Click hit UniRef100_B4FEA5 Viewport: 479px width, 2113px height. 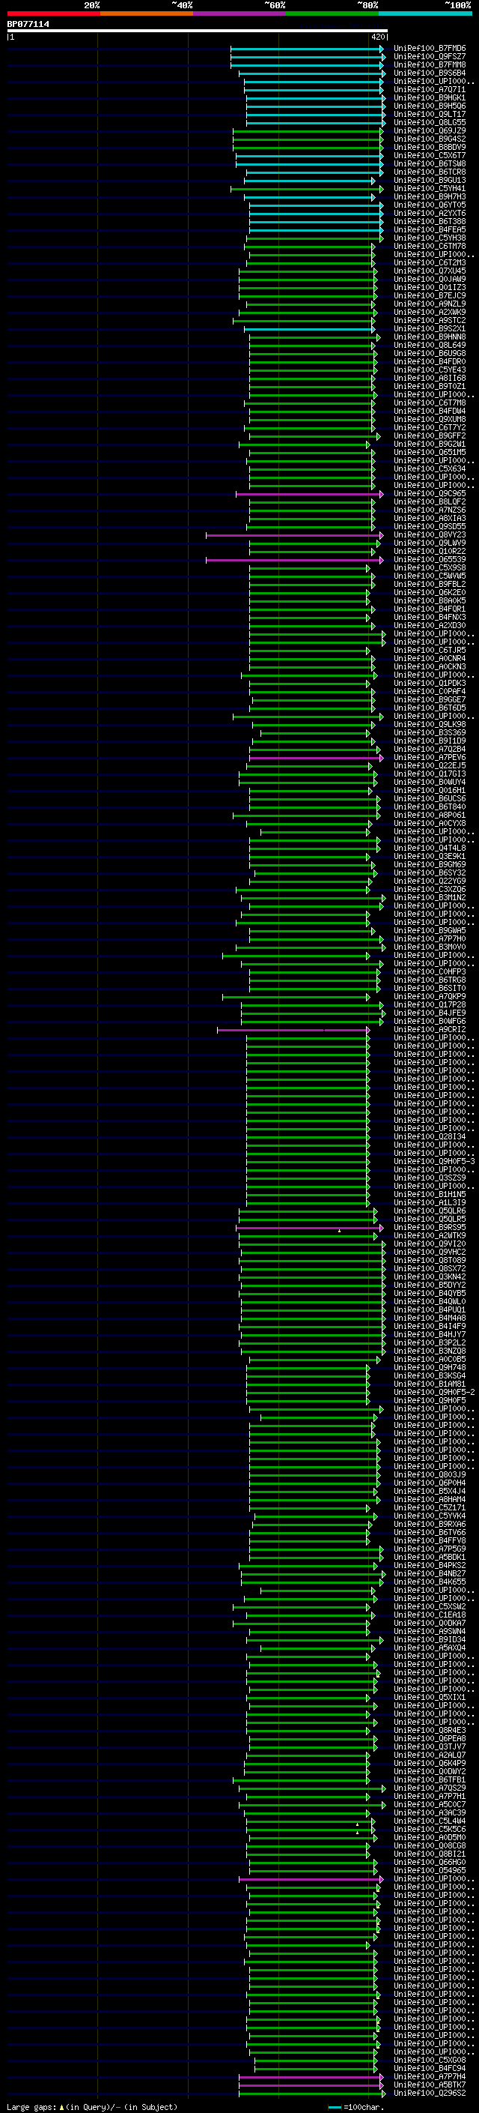[430, 229]
